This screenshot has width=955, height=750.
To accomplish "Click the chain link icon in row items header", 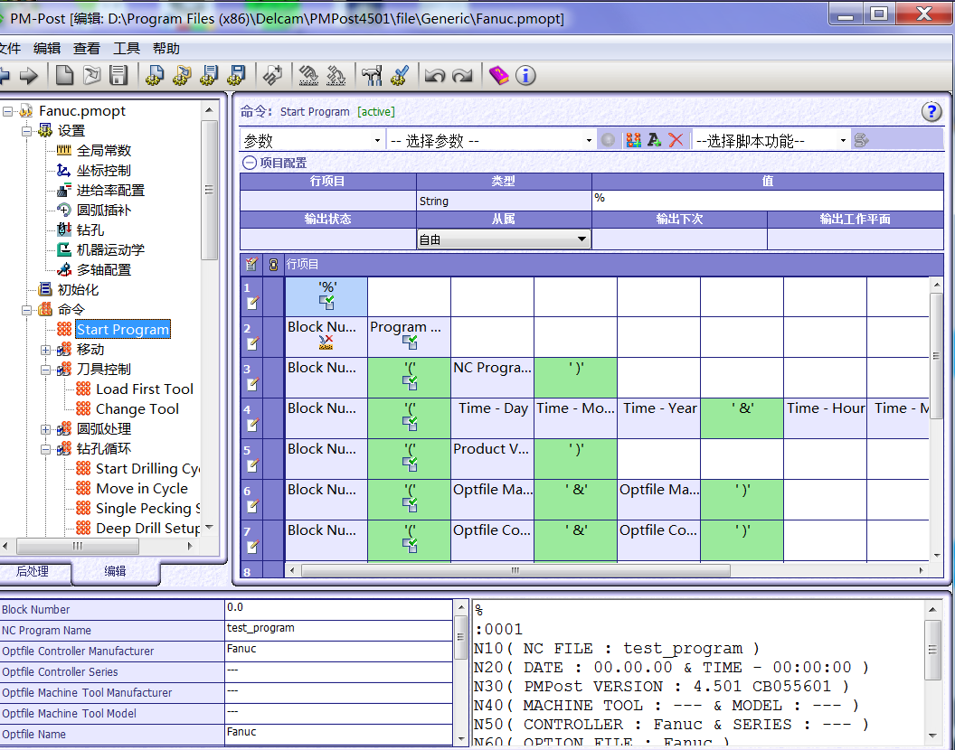I will pos(273,264).
